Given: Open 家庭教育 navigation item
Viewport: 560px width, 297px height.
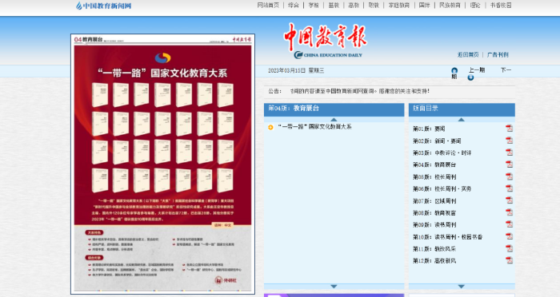Looking at the screenshot, I should pyautogui.click(x=399, y=6).
